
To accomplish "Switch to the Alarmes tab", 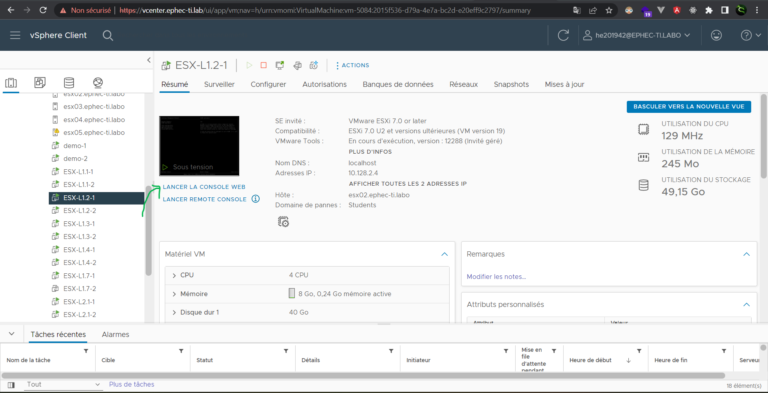I will click(116, 335).
